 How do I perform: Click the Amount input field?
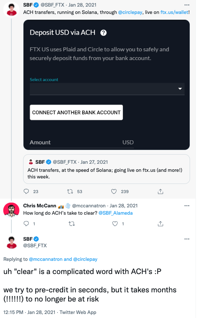(82, 143)
